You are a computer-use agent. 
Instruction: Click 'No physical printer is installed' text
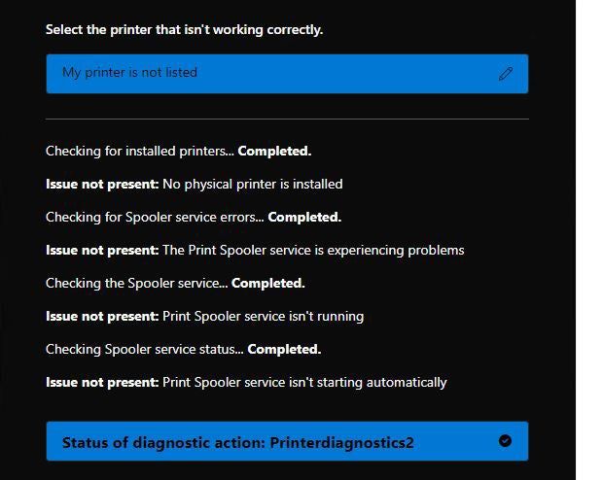pyautogui.click(x=253, y=184)
